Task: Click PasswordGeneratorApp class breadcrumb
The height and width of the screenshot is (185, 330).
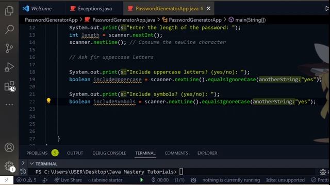Action: tap(195, 20)
